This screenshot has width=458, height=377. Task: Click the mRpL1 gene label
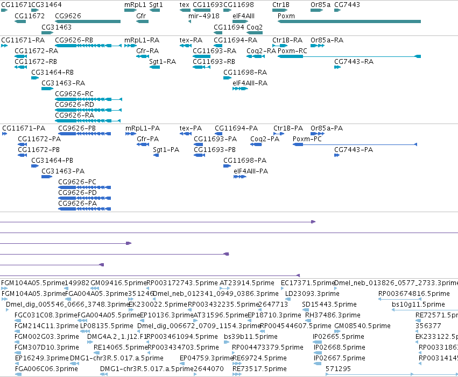tap(135, 5)
